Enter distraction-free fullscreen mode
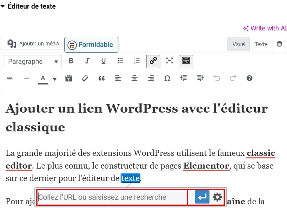This screenshot has width=287, height=208. click(169, 61)
